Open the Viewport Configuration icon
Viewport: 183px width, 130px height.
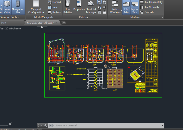point(36,4)
